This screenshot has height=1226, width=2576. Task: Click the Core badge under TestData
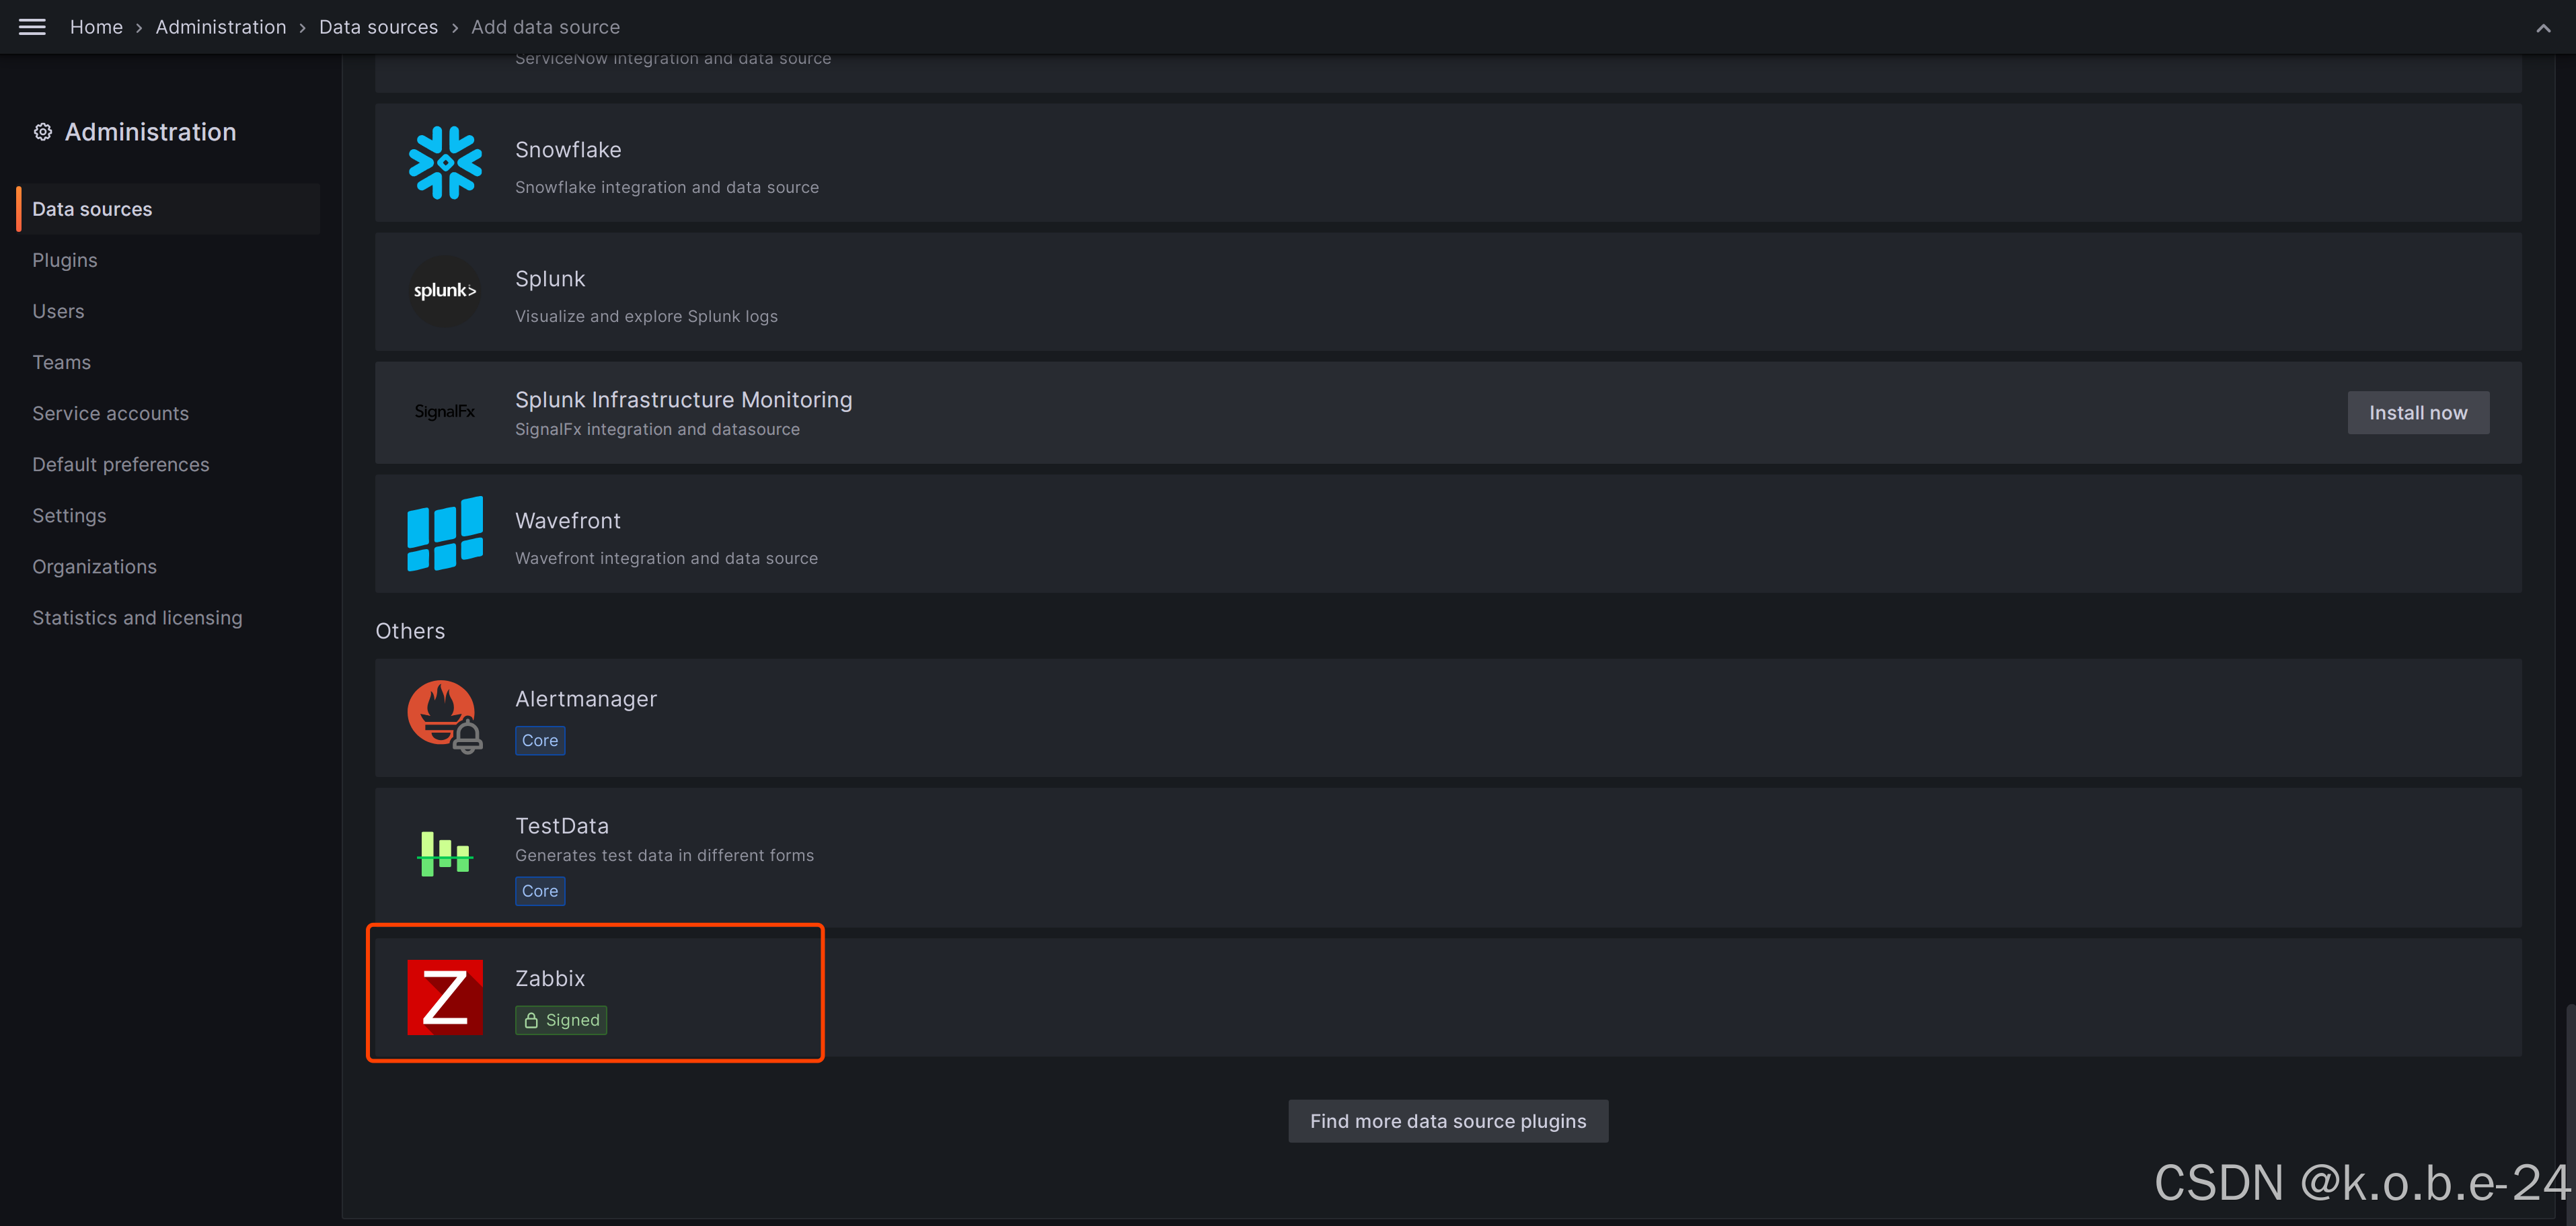click(540, 891)
